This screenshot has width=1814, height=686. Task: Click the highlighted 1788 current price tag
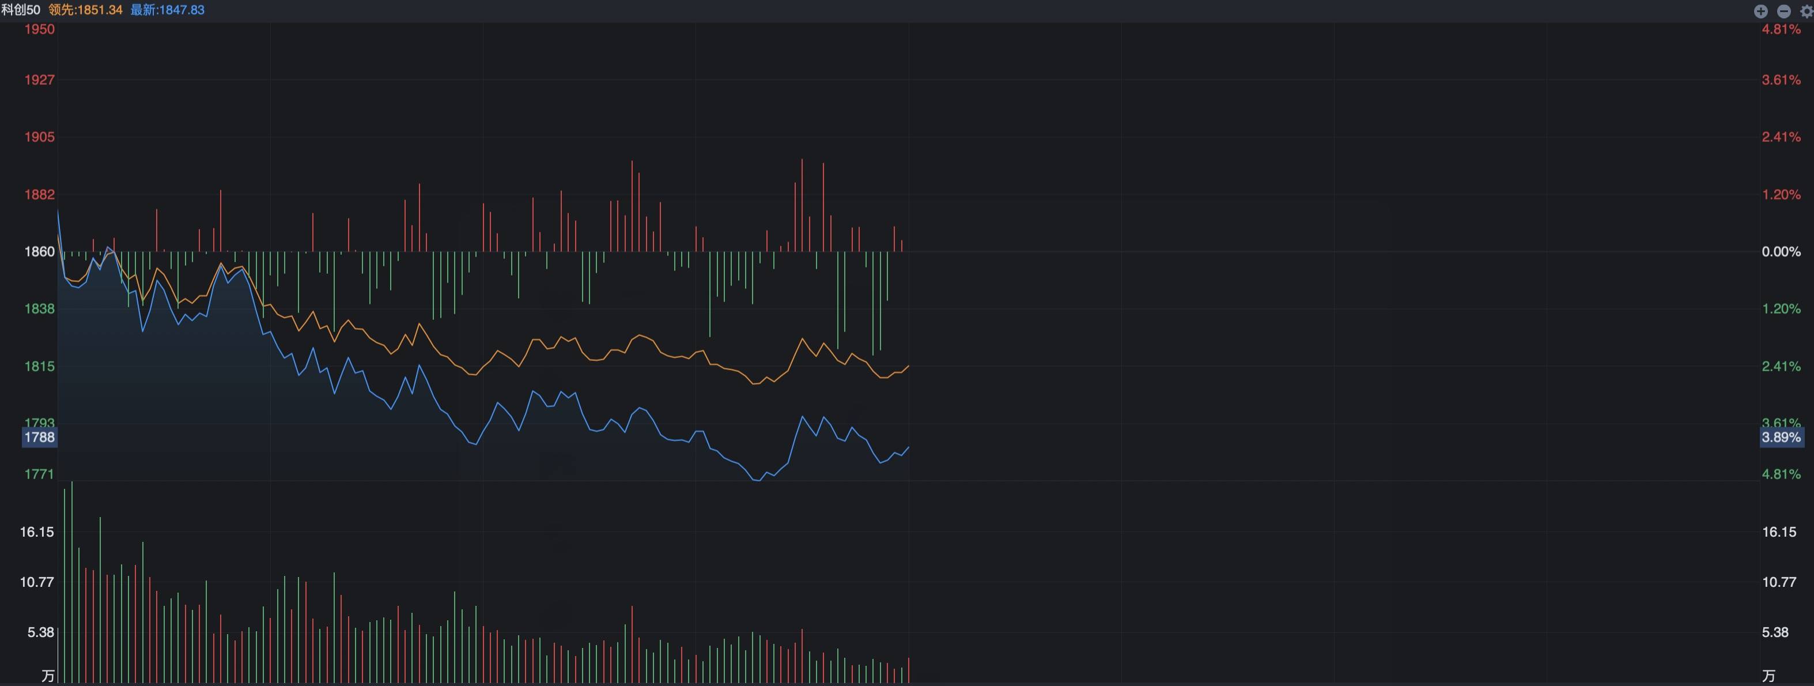click(39, 438)
